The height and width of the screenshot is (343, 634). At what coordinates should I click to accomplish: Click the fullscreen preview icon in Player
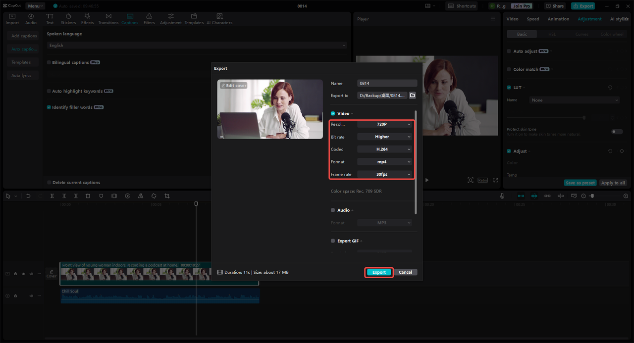click(x=495, y=180)
